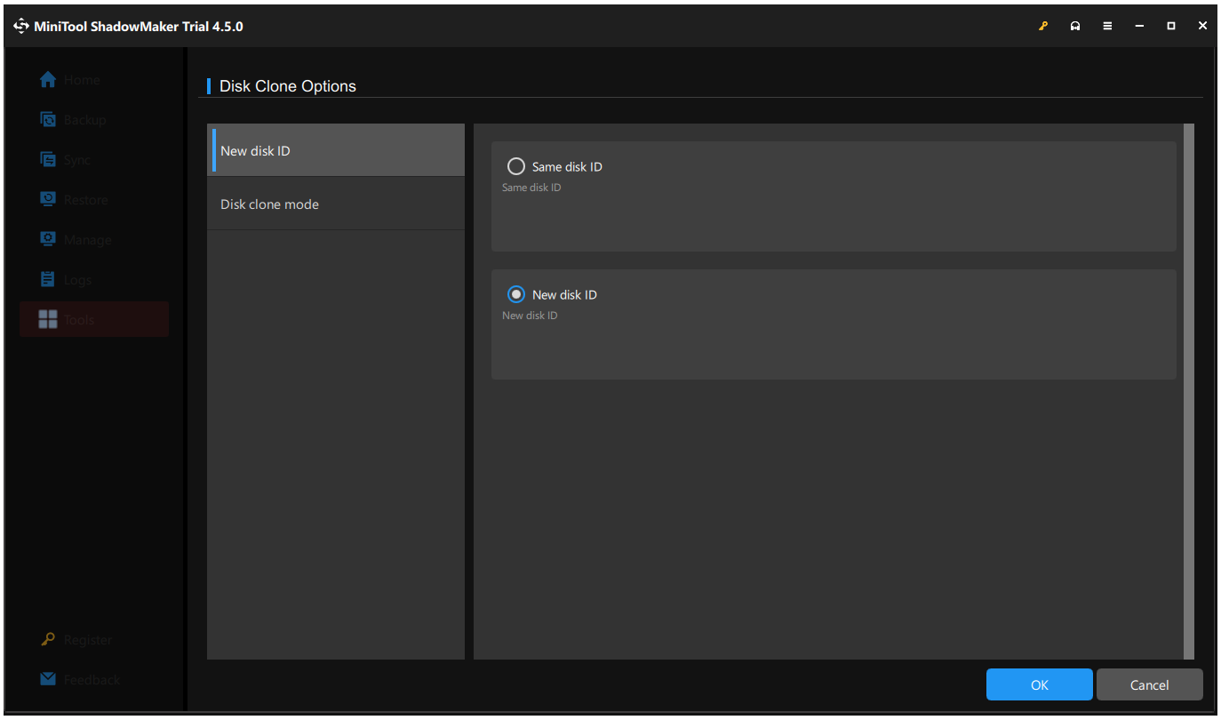Switch to the New disk ID tab
The image size is (1221, 720).
click(x=336, y=150)
